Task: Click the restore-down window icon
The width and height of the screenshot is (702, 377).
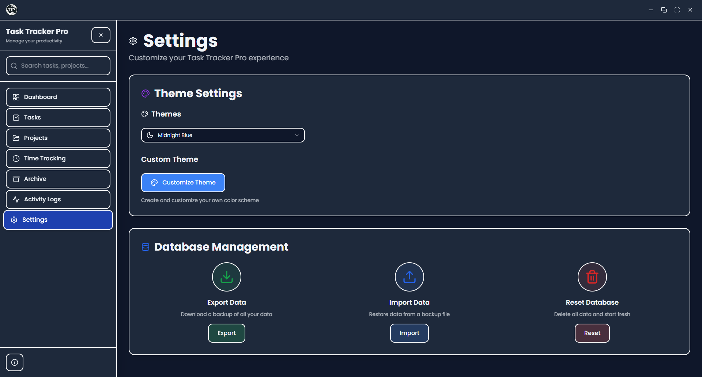Action: [x=664, y=10]
